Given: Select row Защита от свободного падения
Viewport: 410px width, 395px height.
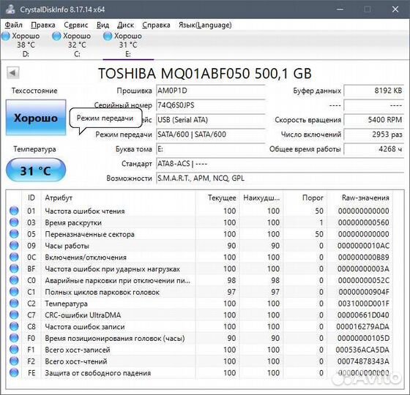Looking at the screenshot, I should click(x=200, y=373).
